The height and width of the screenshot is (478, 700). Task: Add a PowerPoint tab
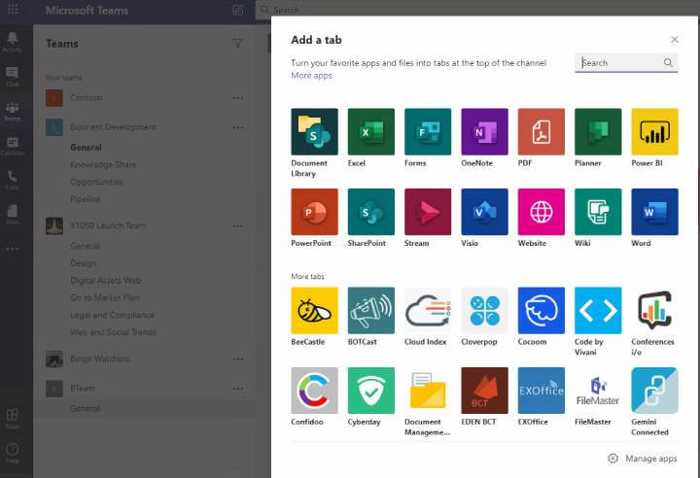[x=314, y=212]
